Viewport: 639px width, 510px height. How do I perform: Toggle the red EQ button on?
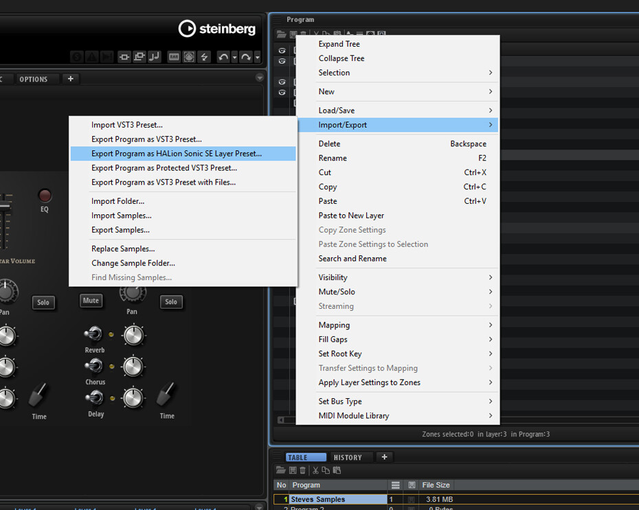click(45, 196)
